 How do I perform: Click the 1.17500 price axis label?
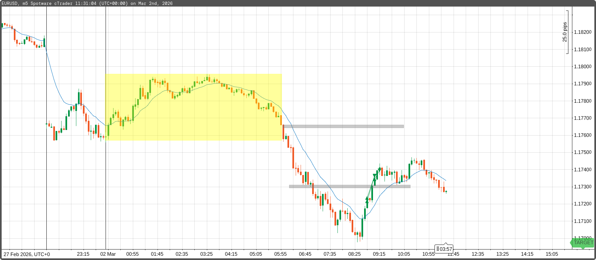pos(583,152)
